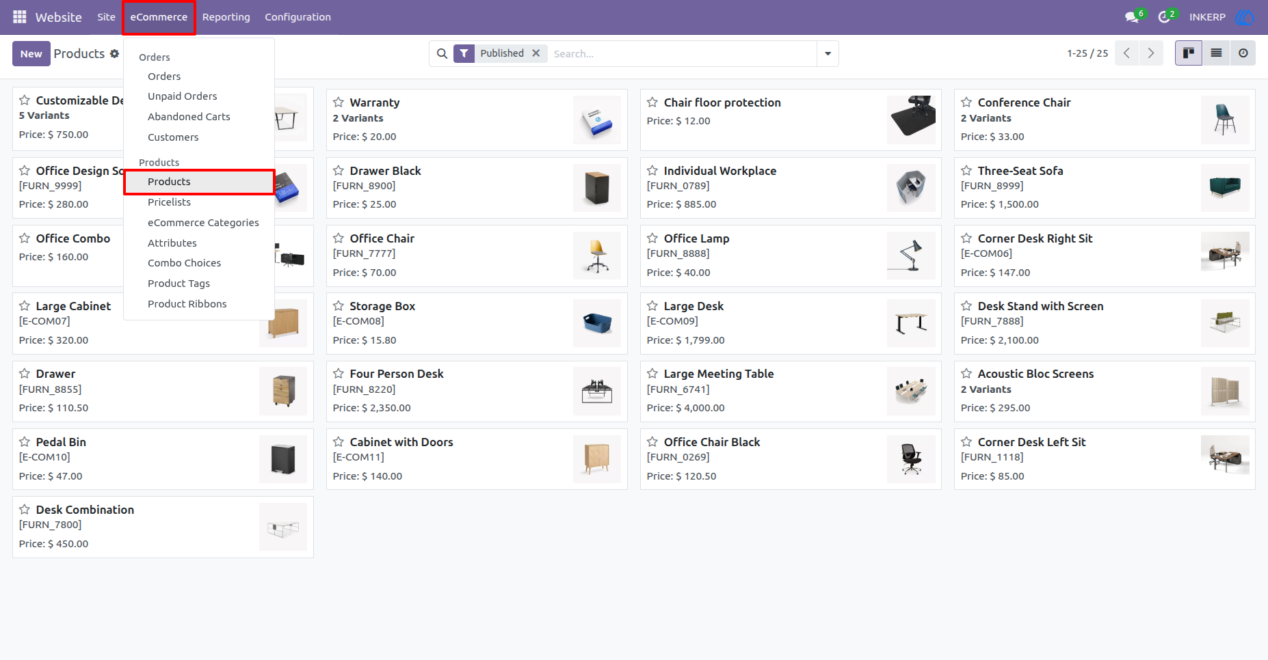Switch to List view
Screen dimensions: 1268x660
pos(1216,53)
